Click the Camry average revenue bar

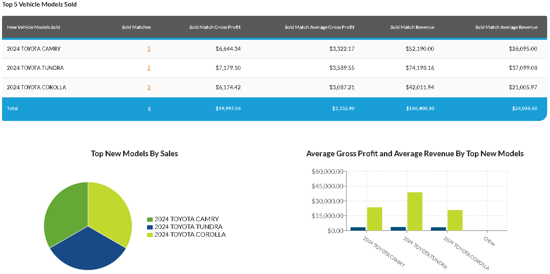pyautogui.click(x=375, y=219)
